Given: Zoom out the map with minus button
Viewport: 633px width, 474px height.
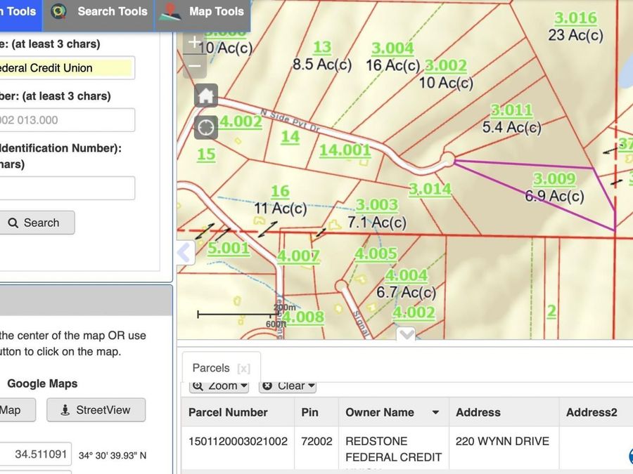Looking at the screenshot, I should point(195,66).
